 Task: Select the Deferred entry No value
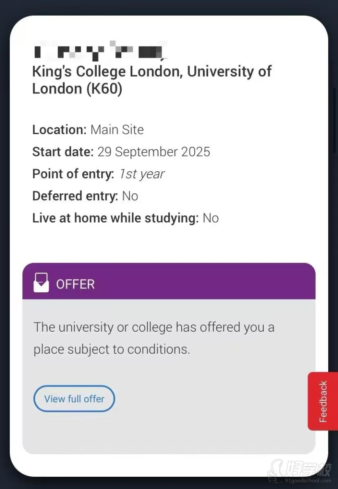[130, 196]
